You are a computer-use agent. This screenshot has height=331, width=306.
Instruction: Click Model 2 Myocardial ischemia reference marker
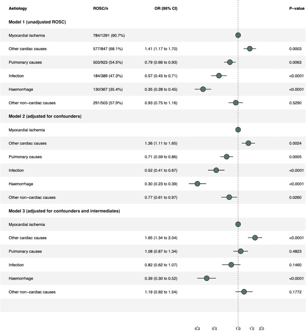(238, 130)
